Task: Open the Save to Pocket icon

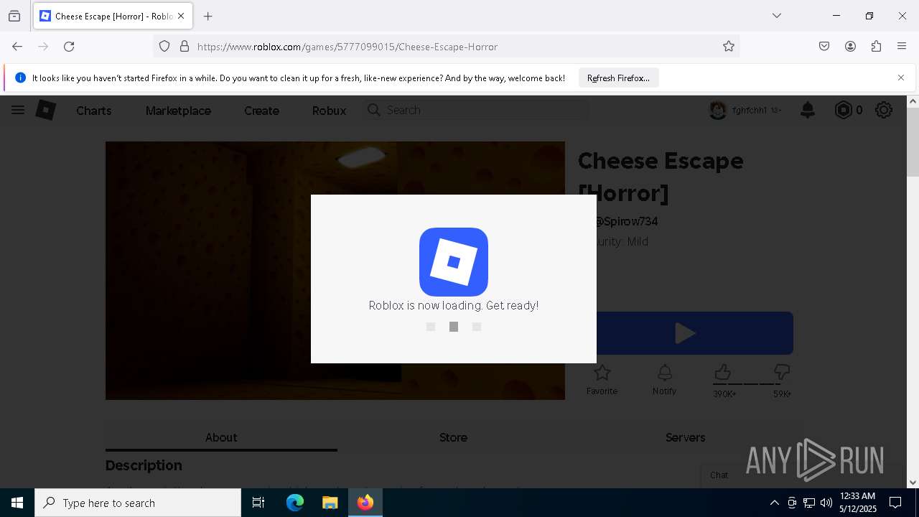Action: click(824, 47)
